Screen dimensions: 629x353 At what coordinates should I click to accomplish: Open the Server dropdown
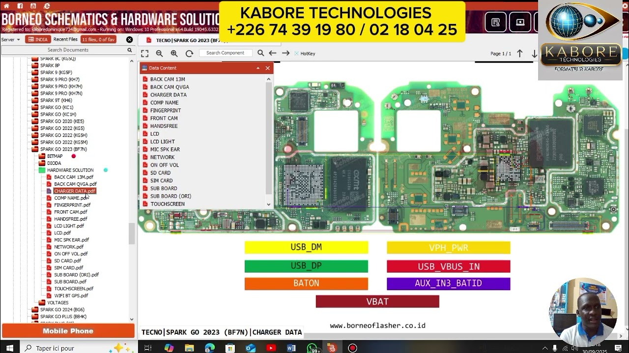pos(10,39)
